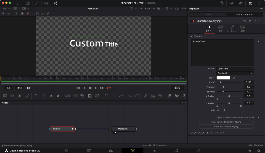This screenshot has height=153, width=265.
Task: Open the Effects magic wand panel
Action: click(x=37, y=3)
